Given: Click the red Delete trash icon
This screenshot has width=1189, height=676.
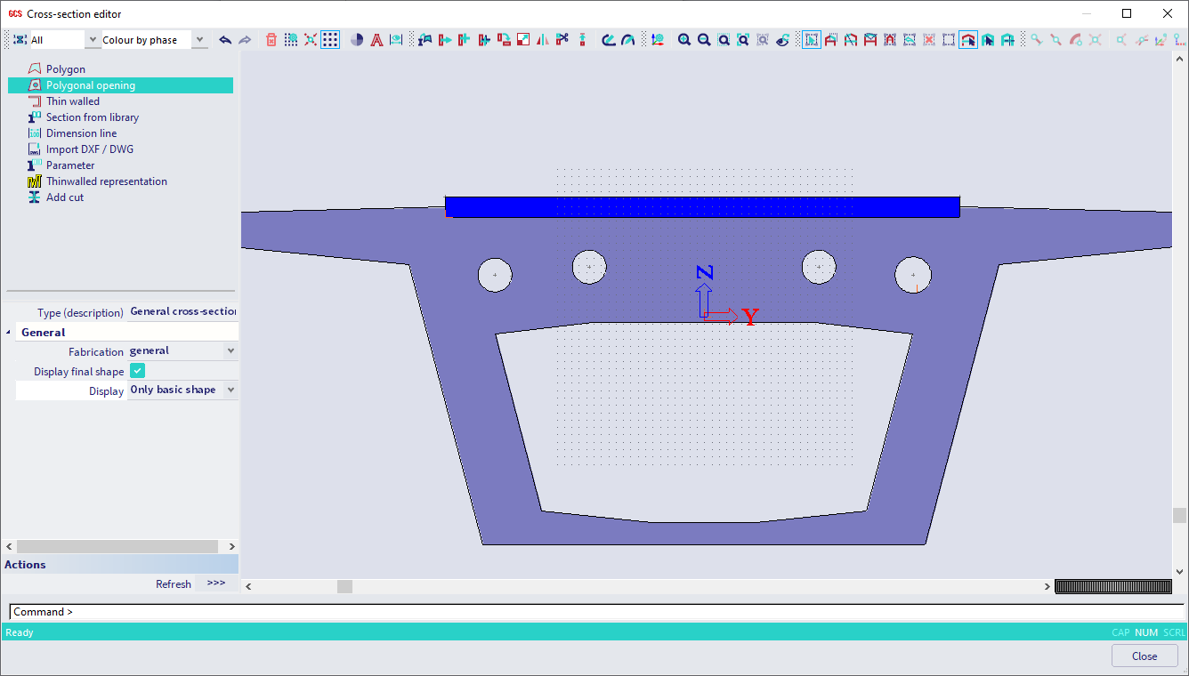Looking at the screenshot, I should point(271,40).
